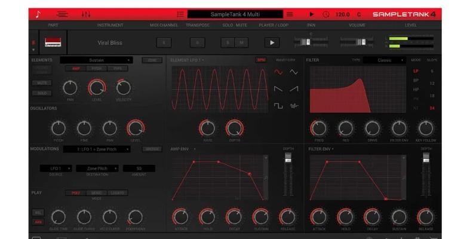This screenshot has height=239, width=470.
Task: Select the LP filter mode
Action: [416, 71]
